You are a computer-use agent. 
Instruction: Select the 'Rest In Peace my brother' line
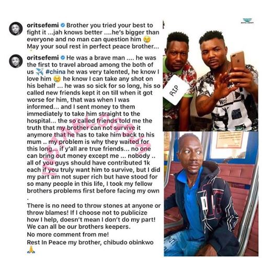[90, 242]
